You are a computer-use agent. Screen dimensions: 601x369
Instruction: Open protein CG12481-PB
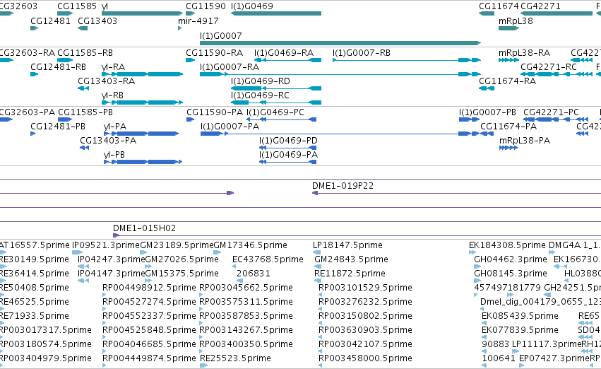click(x=33, y=134)
